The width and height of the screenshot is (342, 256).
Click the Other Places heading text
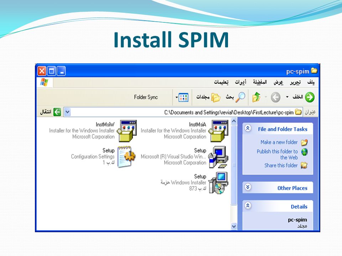point(292,188)
